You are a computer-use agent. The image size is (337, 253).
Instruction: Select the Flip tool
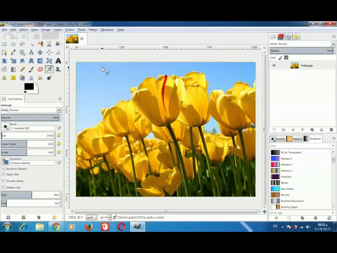tap(40, 61)
